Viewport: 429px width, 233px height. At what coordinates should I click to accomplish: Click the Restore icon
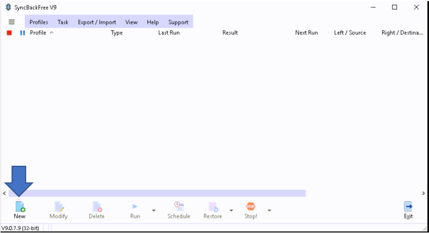213,207
